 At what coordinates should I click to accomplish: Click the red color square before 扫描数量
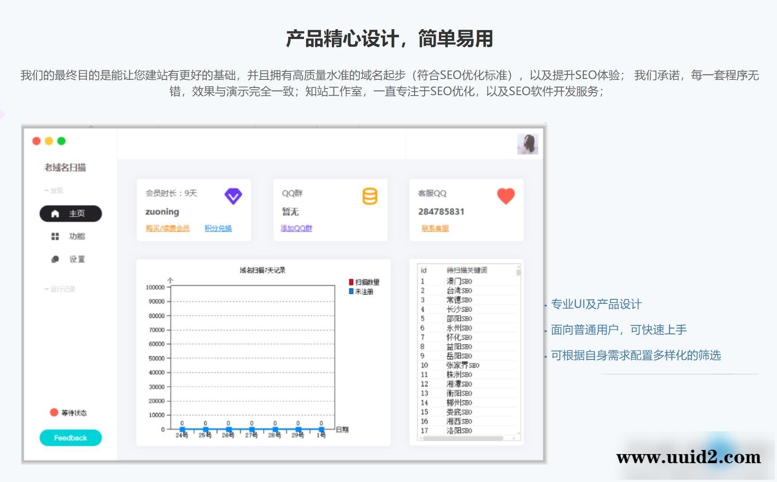click(x=351, y=282)
